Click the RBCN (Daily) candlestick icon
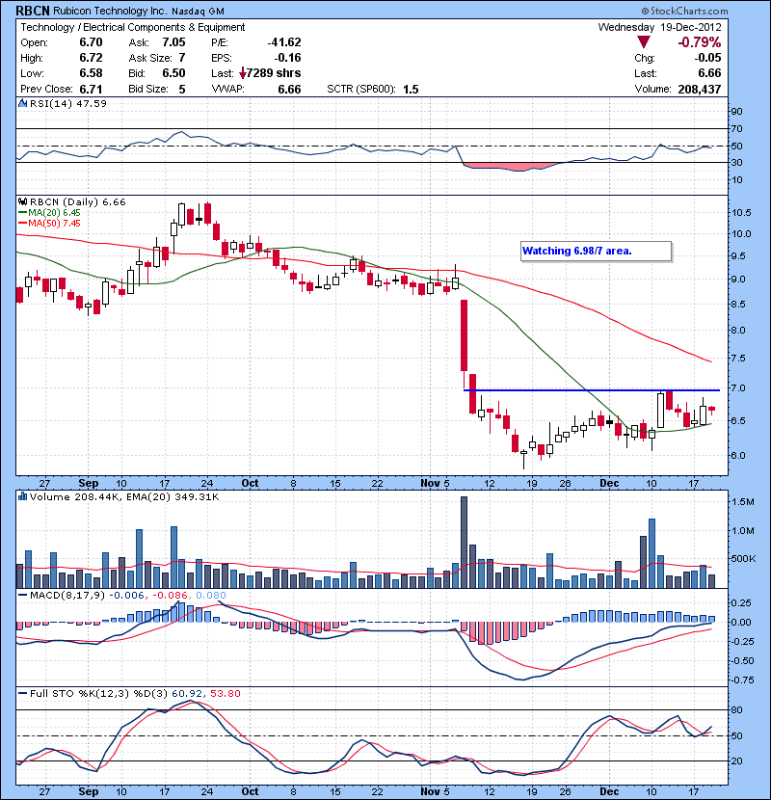 point(22,202)
